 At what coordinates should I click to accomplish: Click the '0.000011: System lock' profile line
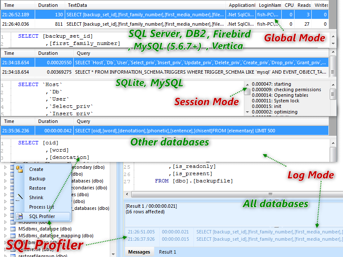pyautogui.click(x=275, y=101)
